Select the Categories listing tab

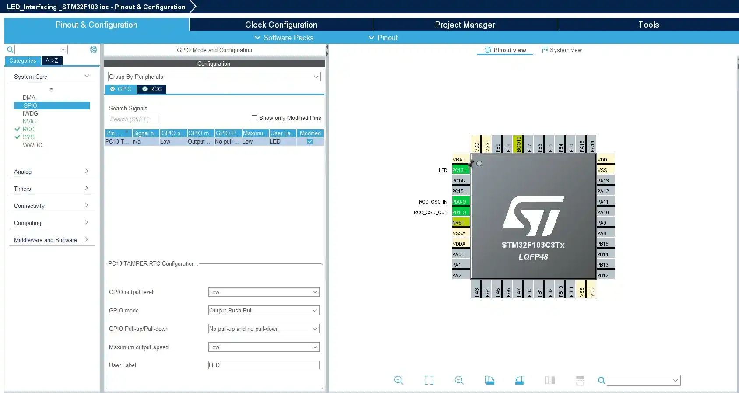pos(23,61)
